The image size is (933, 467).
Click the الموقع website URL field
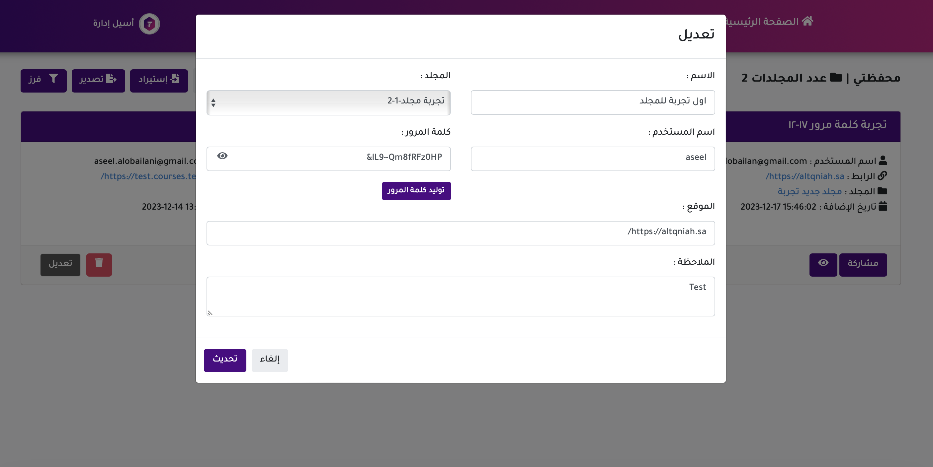coord(460,233)
